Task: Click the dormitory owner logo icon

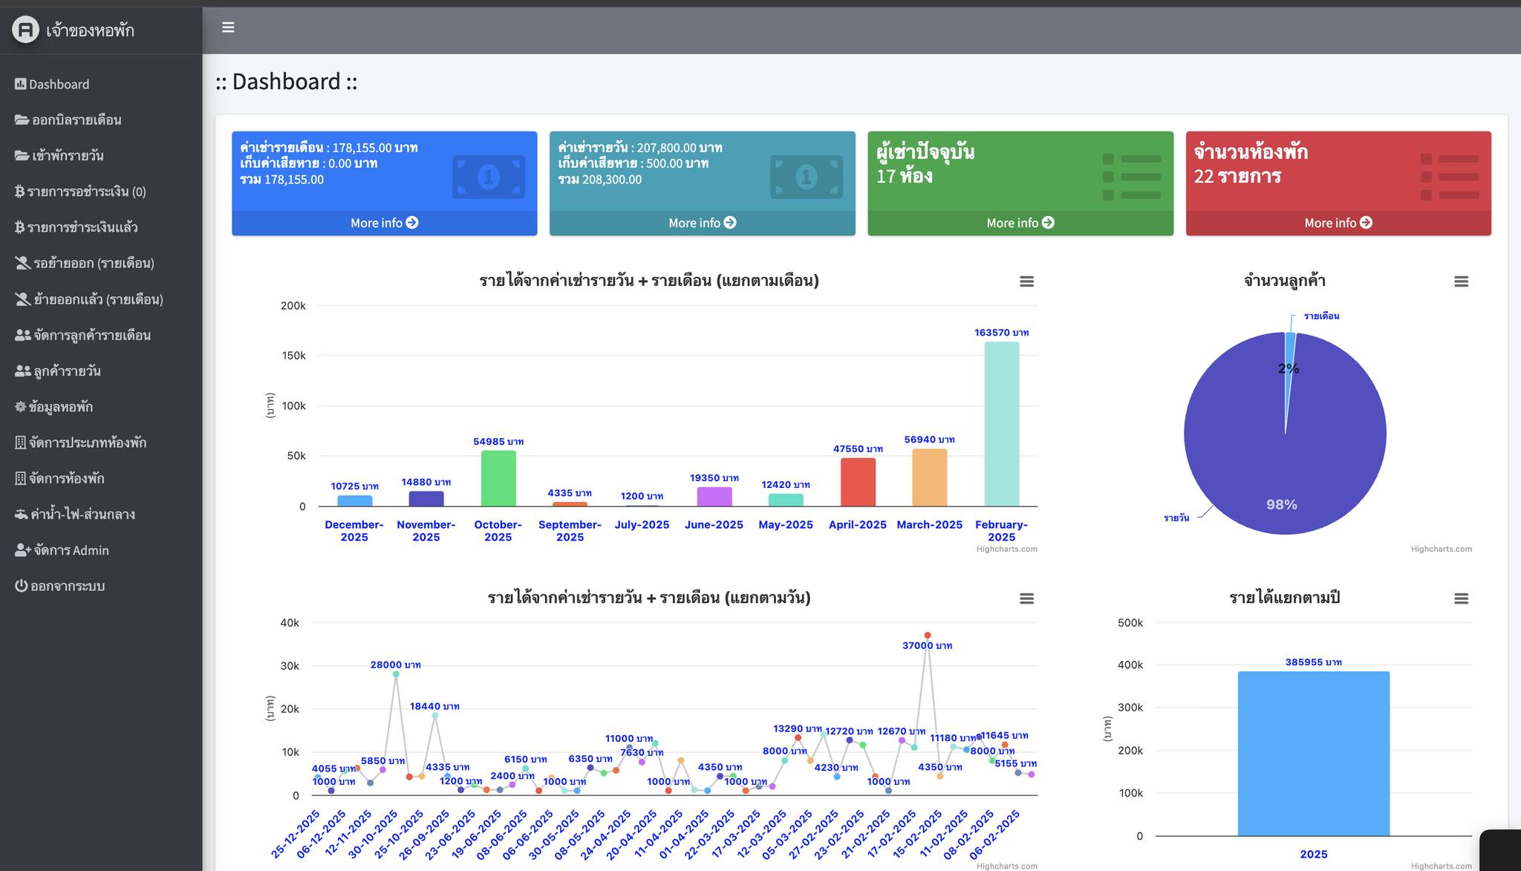Action: pyautogui.click(x=25, y=30)
